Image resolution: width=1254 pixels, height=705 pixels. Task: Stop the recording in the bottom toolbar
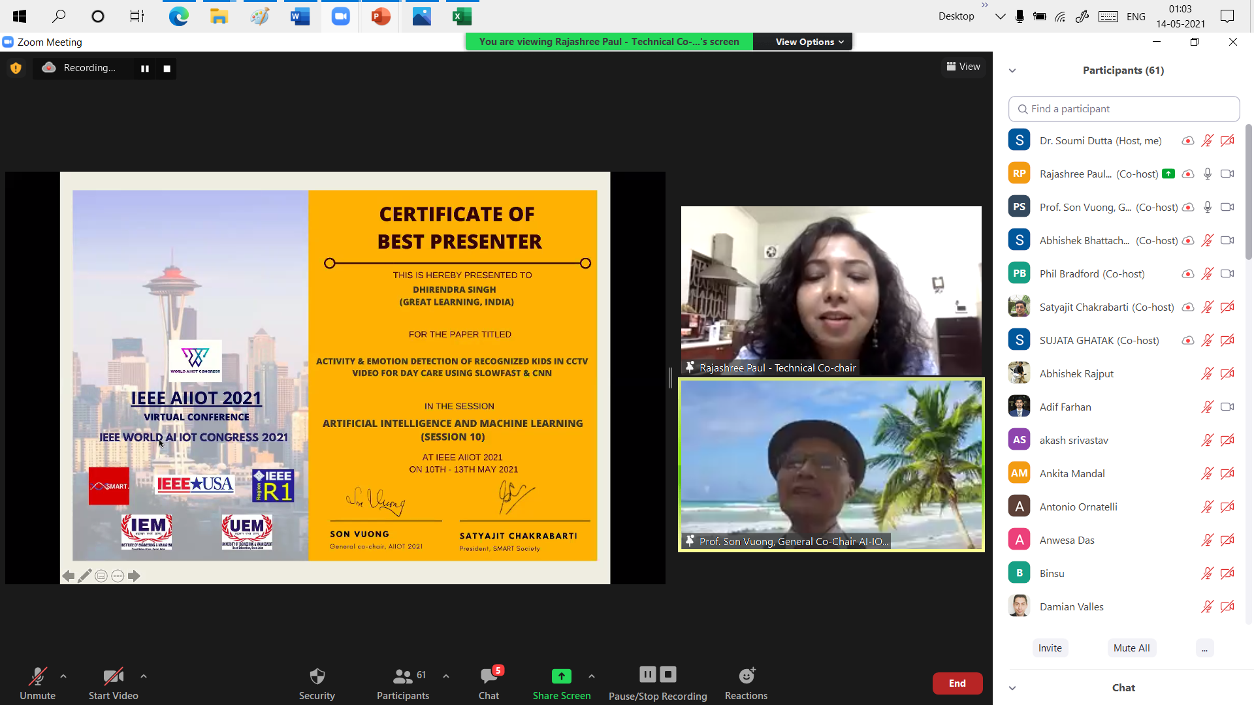tap(668, 674)
